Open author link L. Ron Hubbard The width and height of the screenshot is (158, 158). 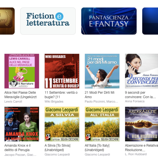coord(136,154)
